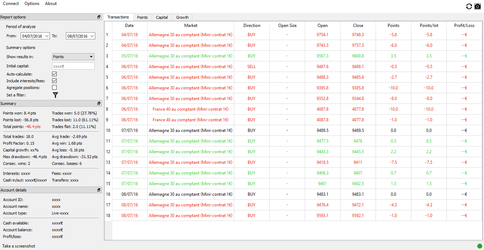Click the 9592.1 close price cell
Screen dimensions: 484x250
point(358,216)
